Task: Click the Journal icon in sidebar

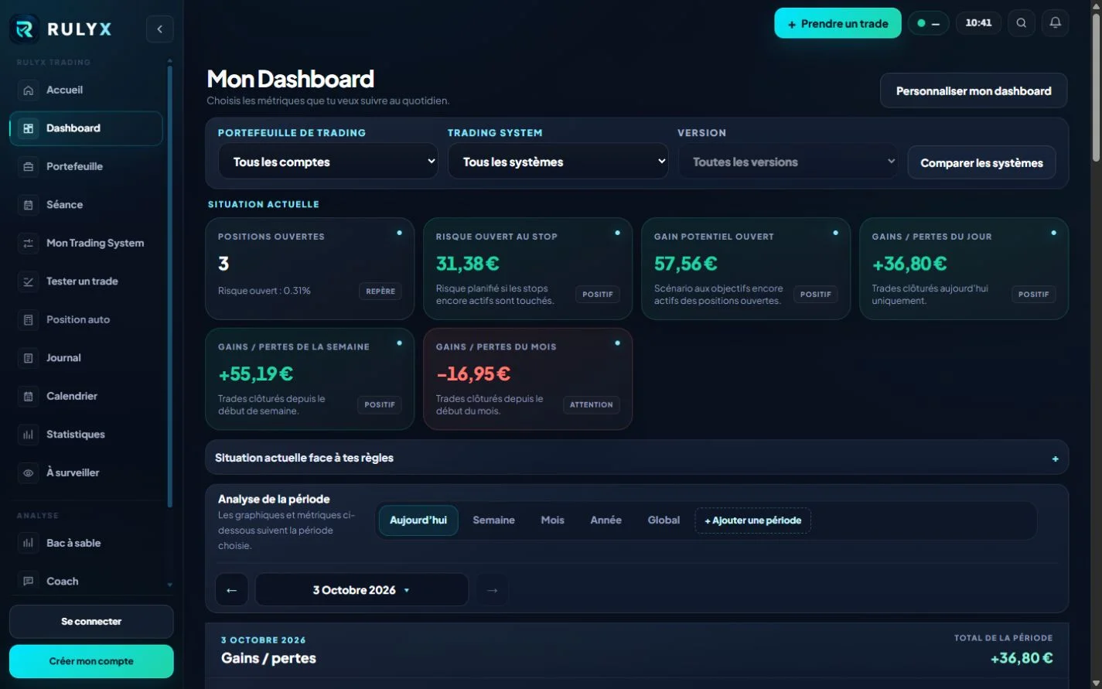Action: pos(29,358)
